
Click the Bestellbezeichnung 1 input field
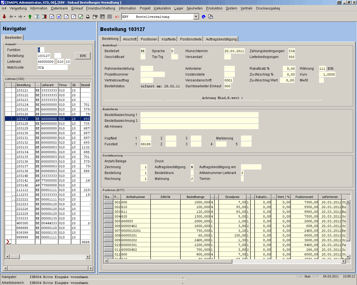pos(199,115)
